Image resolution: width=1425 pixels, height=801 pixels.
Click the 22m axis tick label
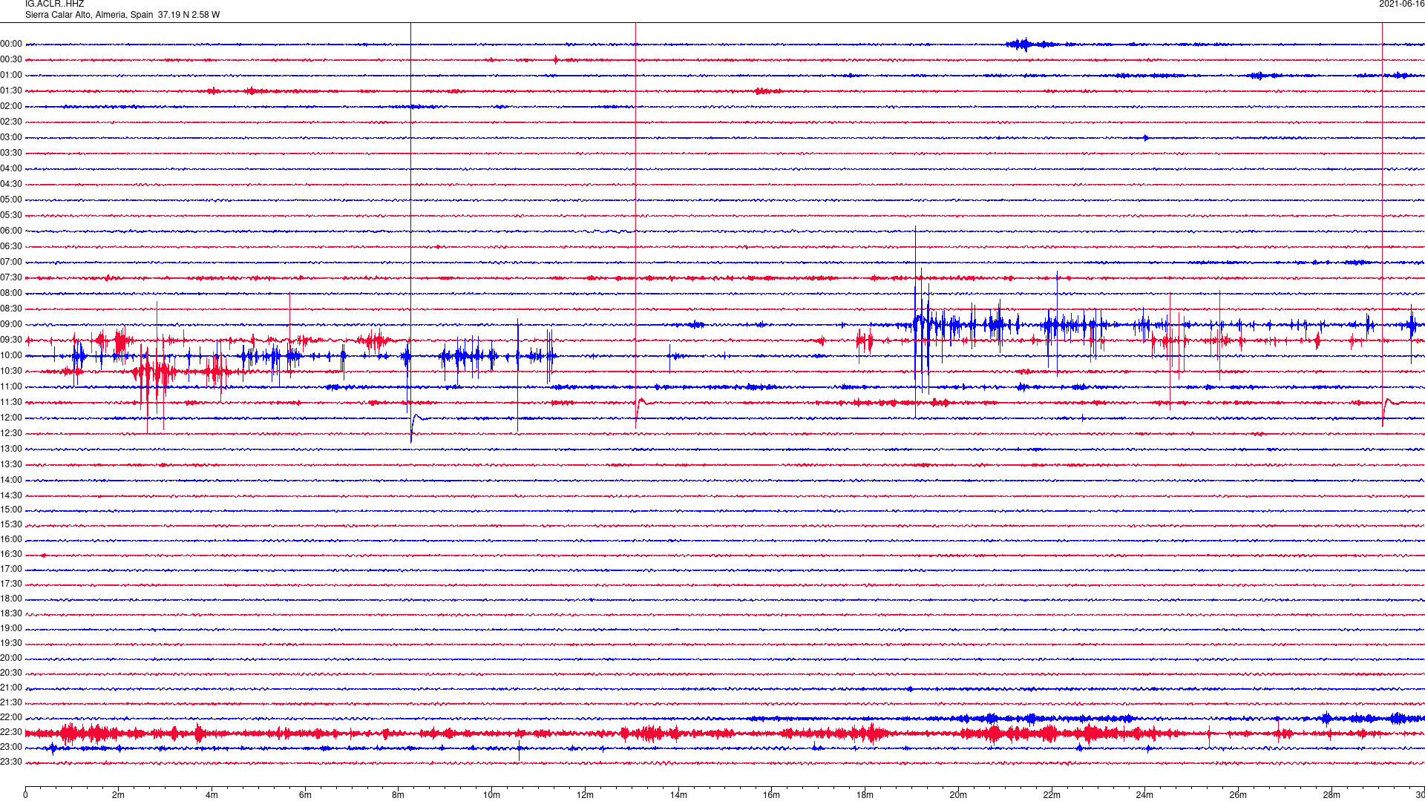(x=1052, y=795)
